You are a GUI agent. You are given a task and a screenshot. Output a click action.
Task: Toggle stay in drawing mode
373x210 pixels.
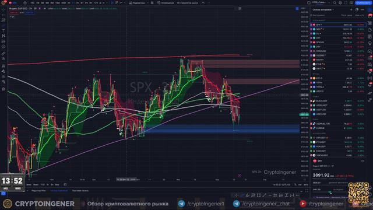[x=3, y=71]
